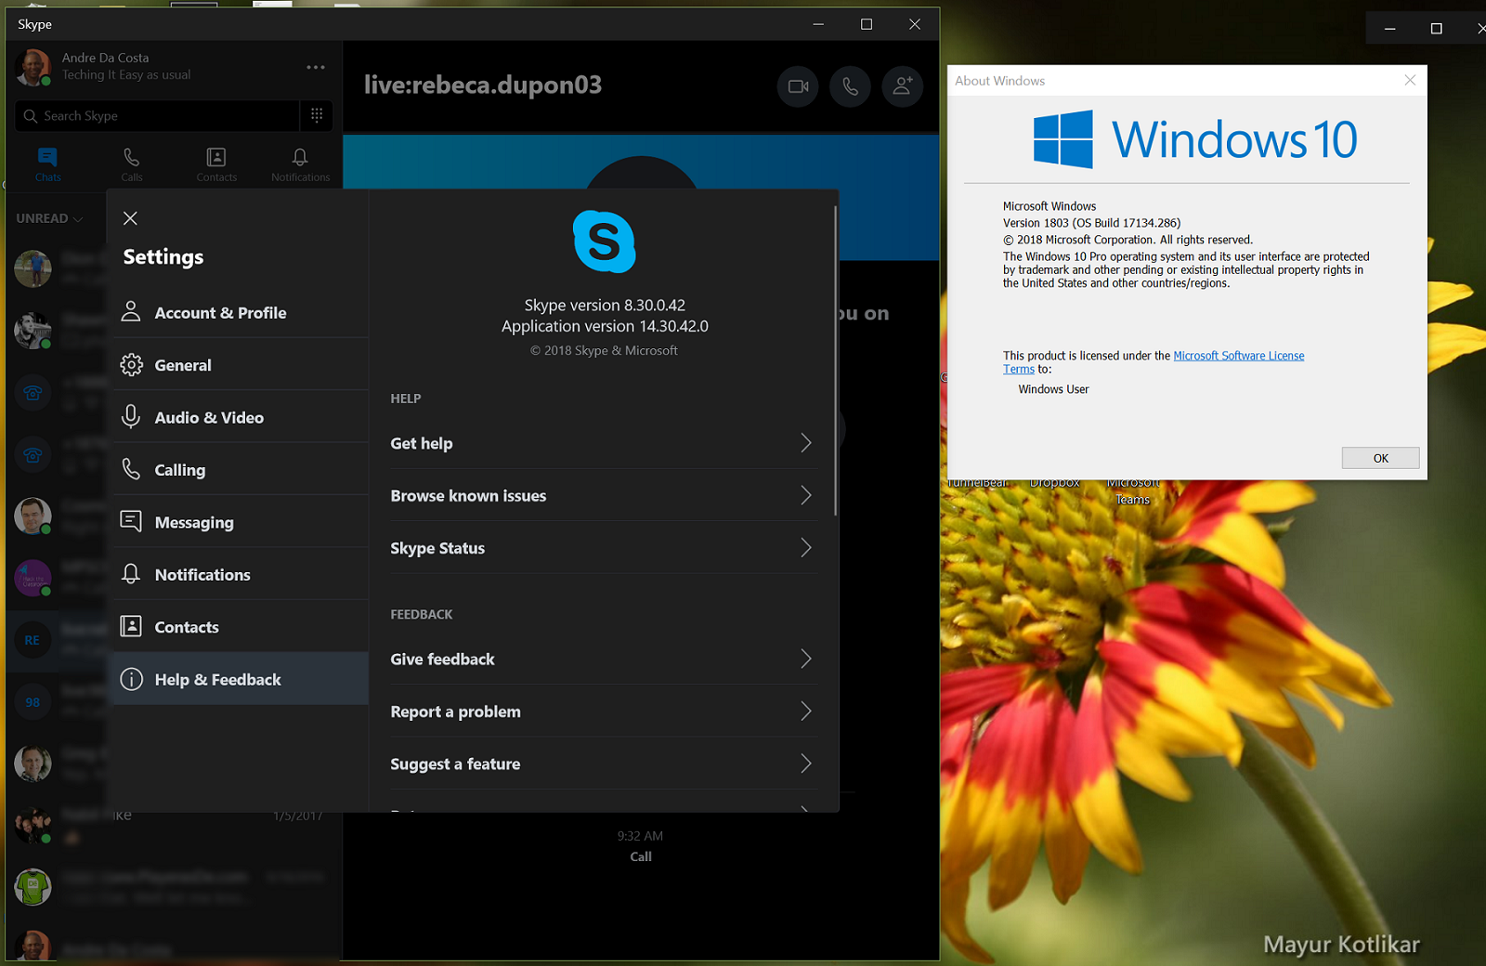Open the More options ellipsis menu
The width and height of the screenshot is (1486, 966).
(x=316, y=67)
